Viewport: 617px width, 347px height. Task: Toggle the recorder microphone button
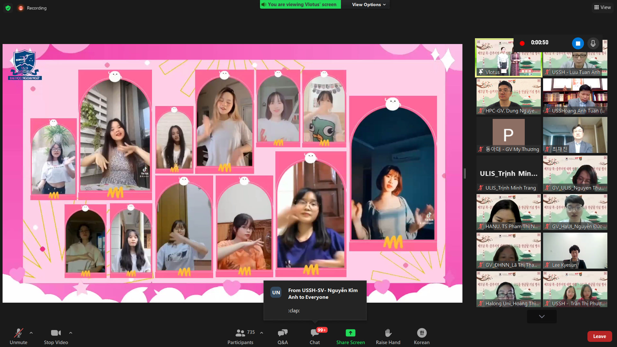coord(593,43)
